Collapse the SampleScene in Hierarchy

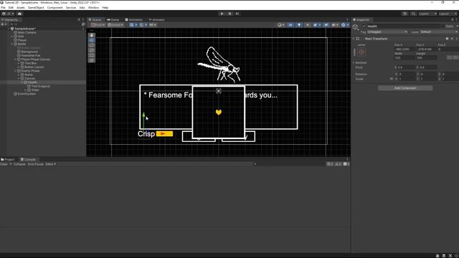[x=9, y=29]
